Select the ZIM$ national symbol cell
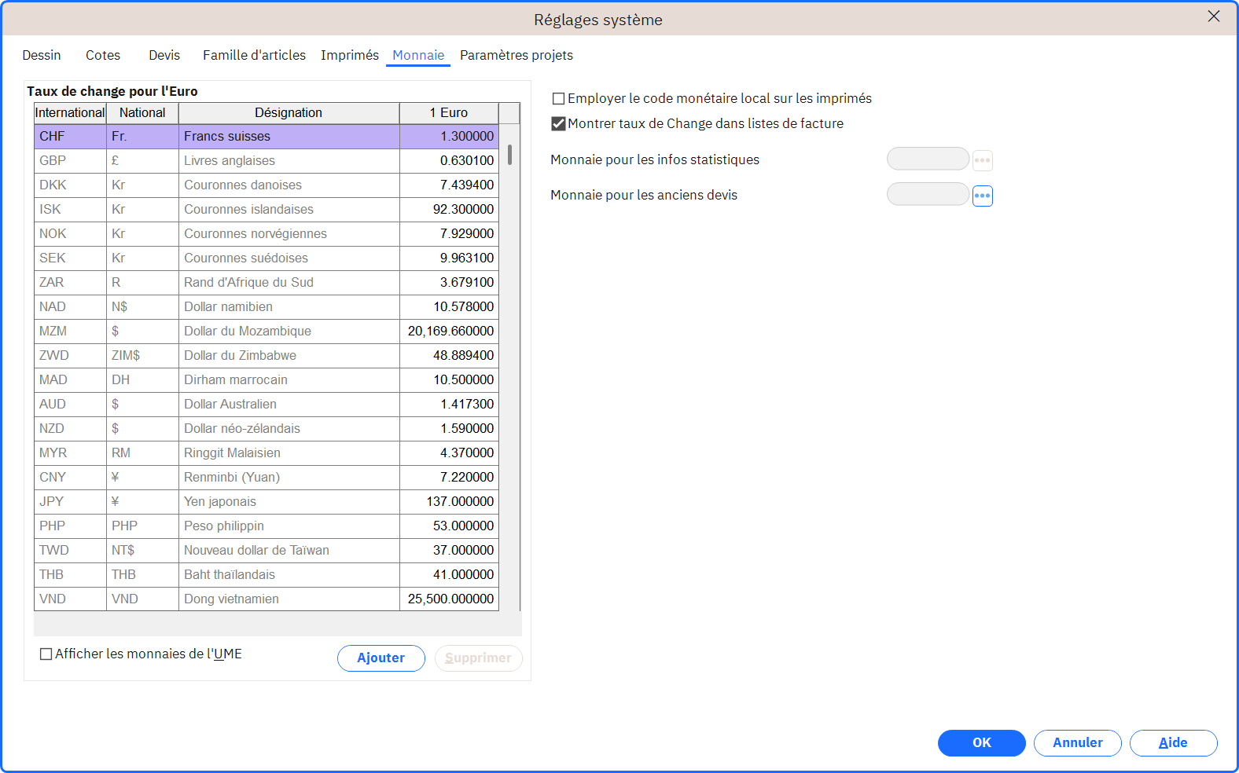Screen dimensions: 1239x773 pyautogui.click(x=142, y=356)
